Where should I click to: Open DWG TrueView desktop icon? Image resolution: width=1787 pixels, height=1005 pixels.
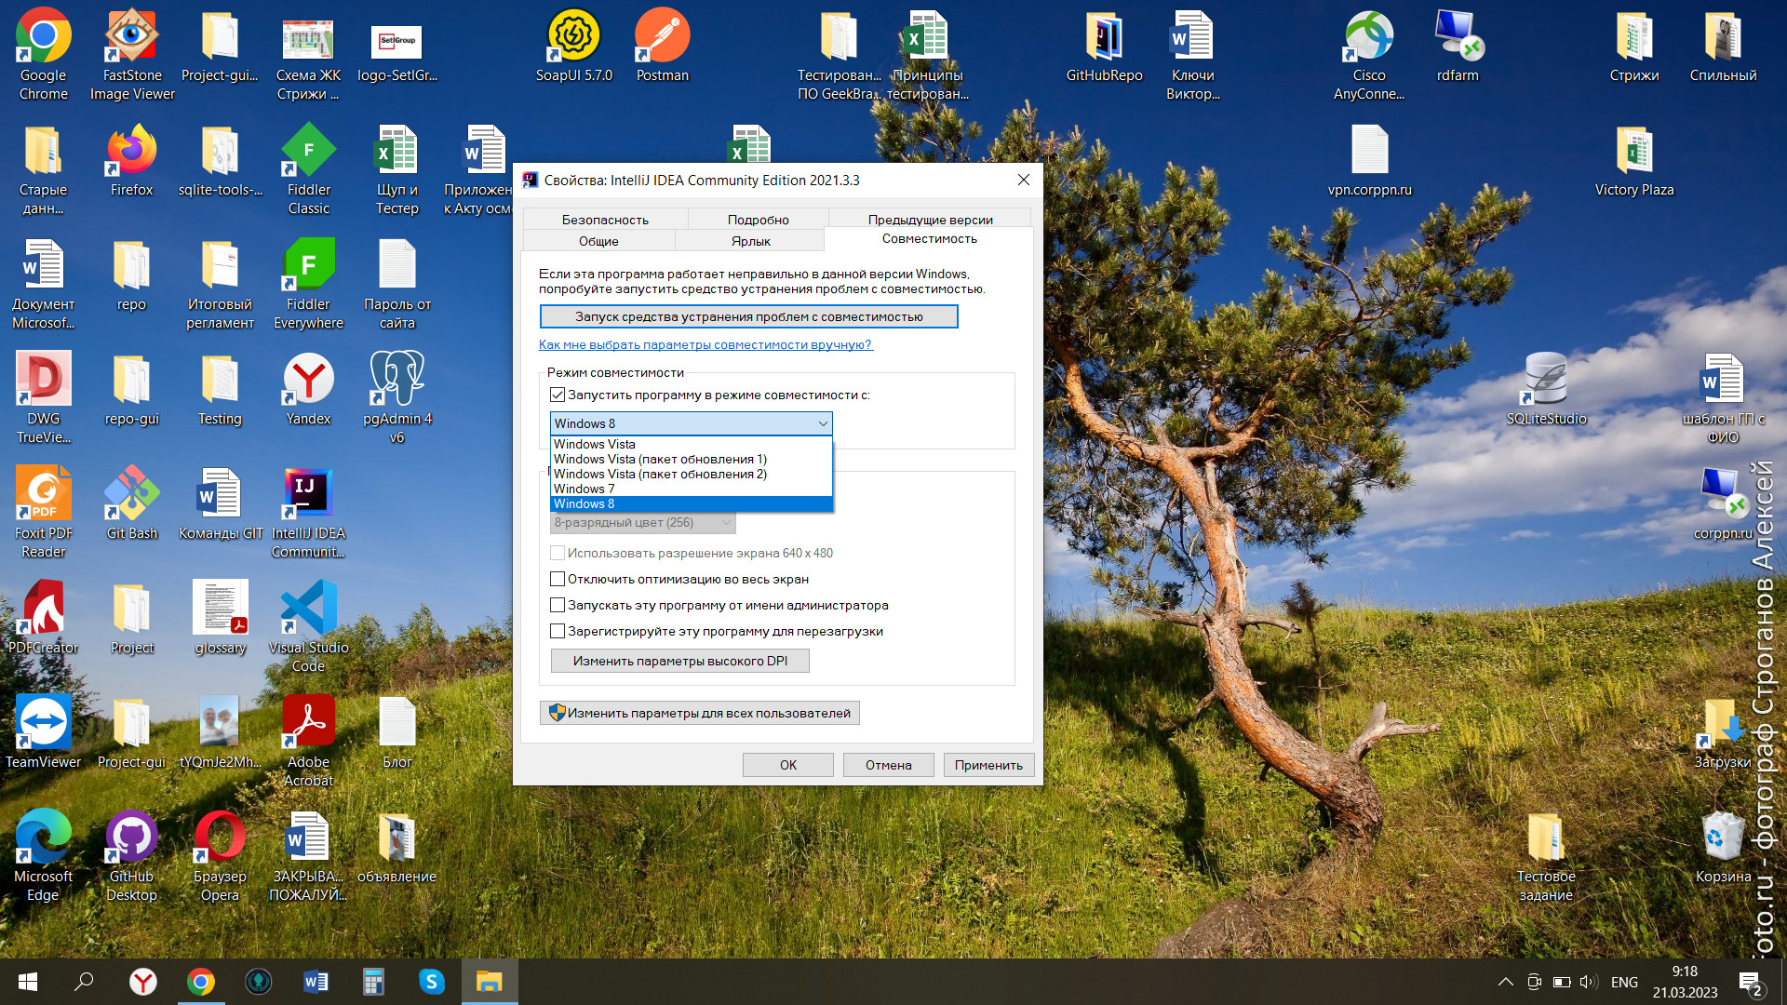tap(43, 398)
